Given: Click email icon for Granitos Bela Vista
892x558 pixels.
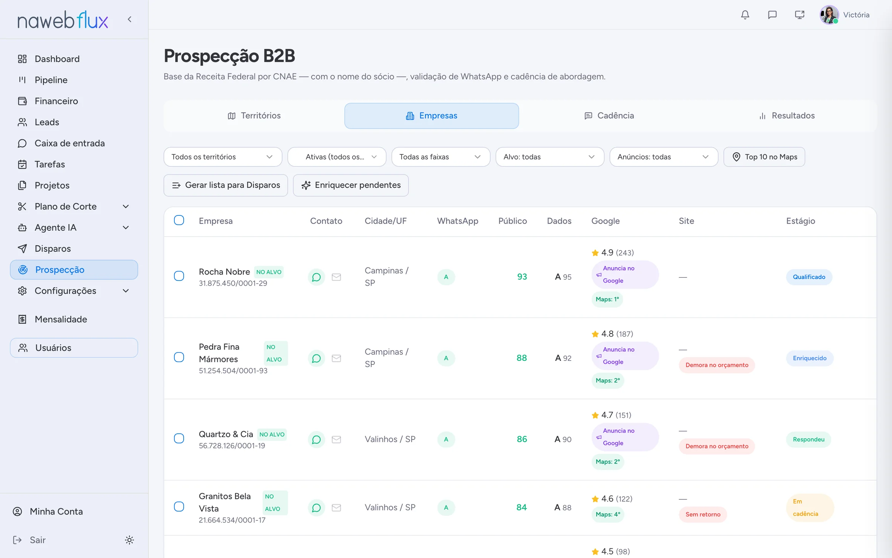Looking at the screenshot, I should coord(336,508).
